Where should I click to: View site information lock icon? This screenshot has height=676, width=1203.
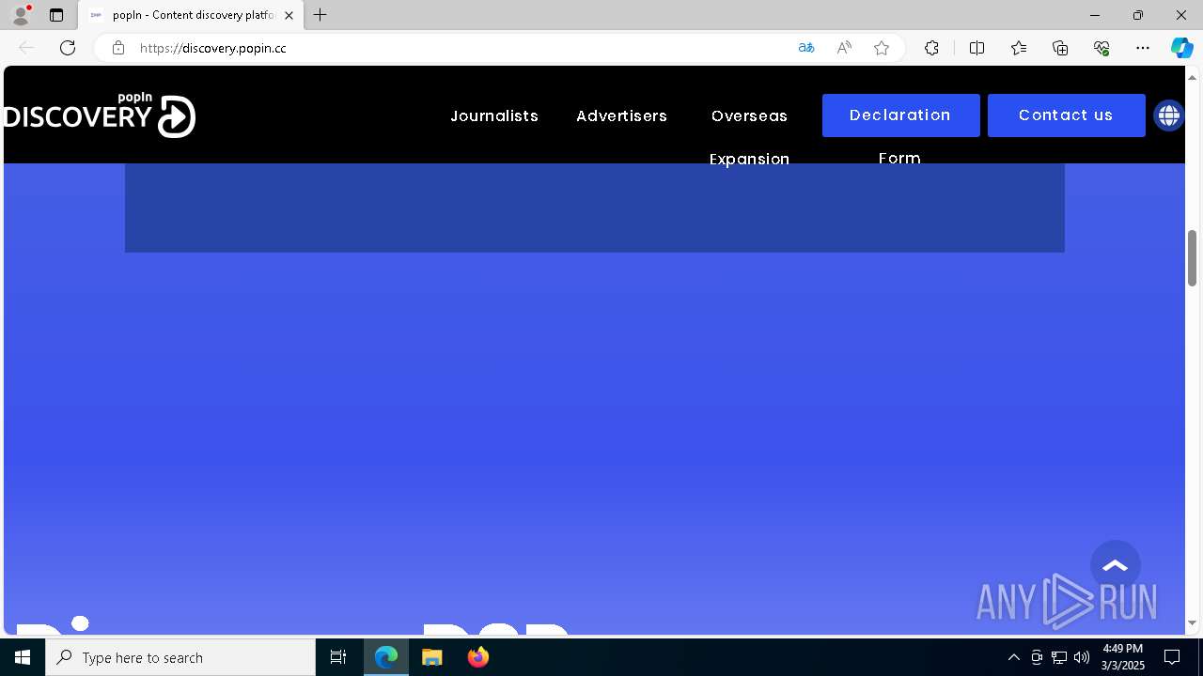118,48
